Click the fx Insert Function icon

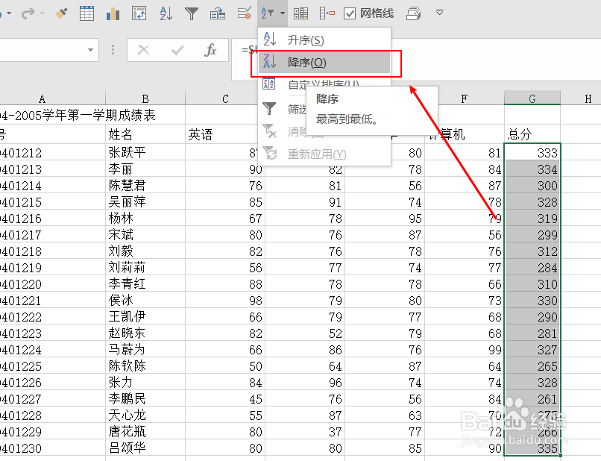pos(212,50)
